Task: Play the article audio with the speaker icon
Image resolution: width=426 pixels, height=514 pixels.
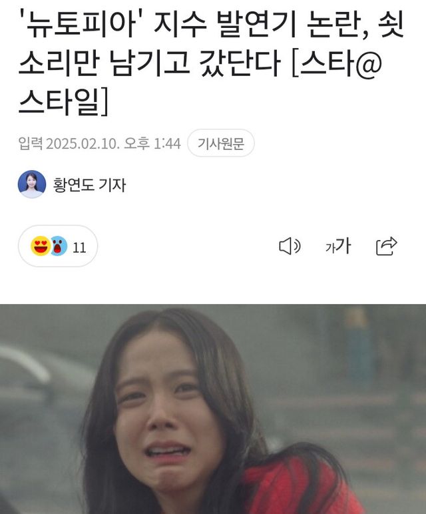Action: 290,246
